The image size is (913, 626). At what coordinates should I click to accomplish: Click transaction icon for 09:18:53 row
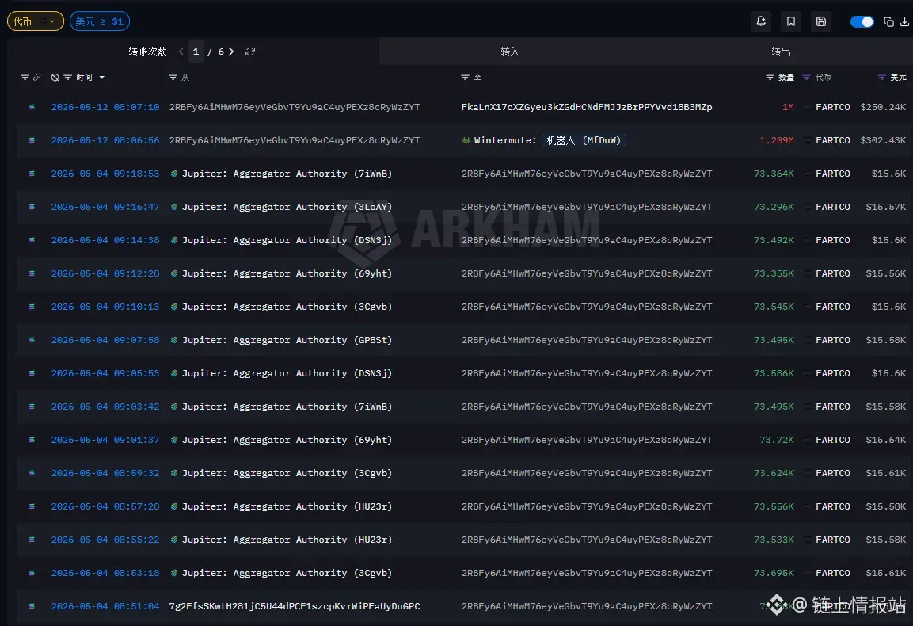coord(32,174)
